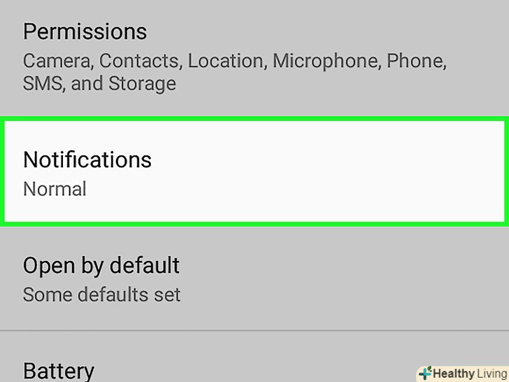Click the Healthy Living cross logo icon
509x382 pixels.
[x=424, y=373]
